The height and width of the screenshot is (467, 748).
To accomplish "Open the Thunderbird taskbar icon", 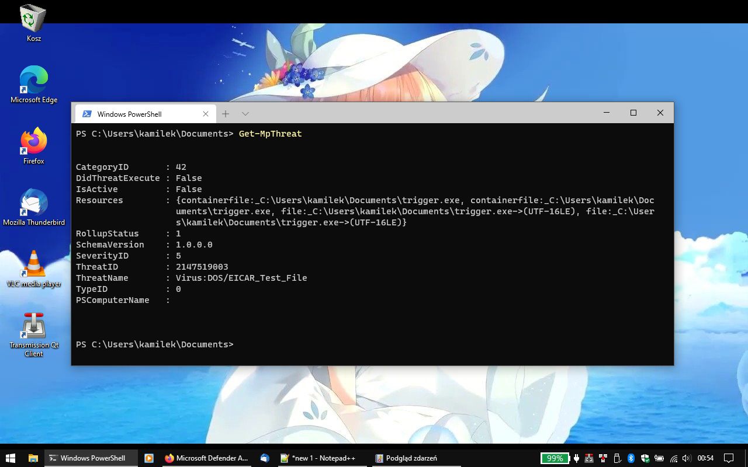I will tap(265, 458).
